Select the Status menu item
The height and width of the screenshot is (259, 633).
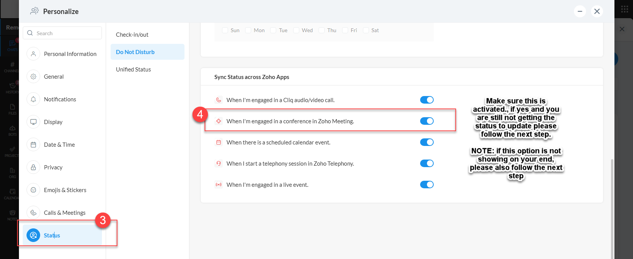coord(52,235)
